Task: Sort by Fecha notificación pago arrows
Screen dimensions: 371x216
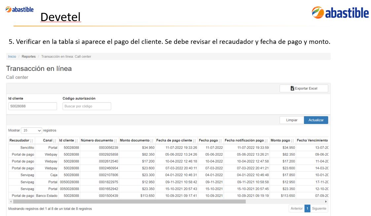Action: [x=266, y=141]
